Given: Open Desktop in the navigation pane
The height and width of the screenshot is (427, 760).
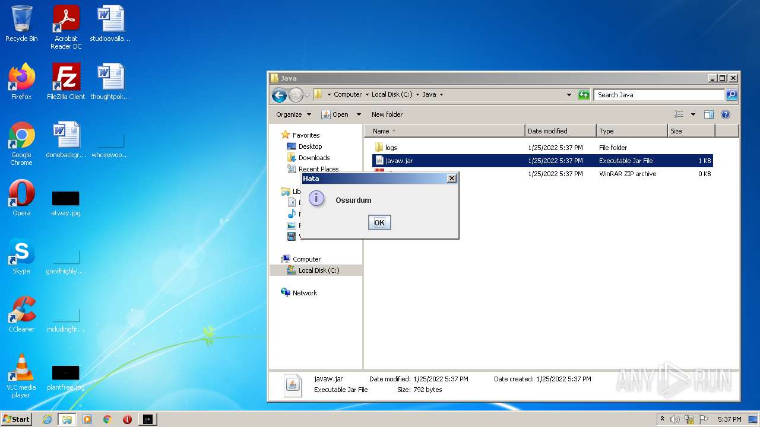Looking at the screenshot, I should coord(305,146).
